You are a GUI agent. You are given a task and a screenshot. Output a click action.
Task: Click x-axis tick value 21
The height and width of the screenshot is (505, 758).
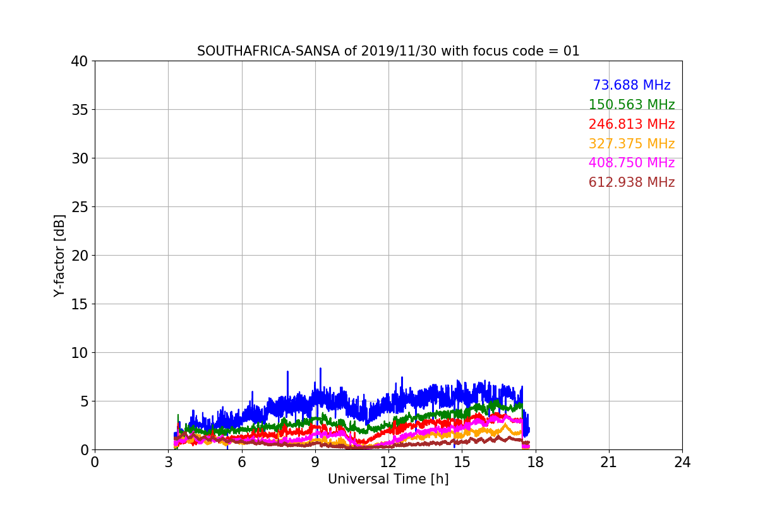pos(609,462)
